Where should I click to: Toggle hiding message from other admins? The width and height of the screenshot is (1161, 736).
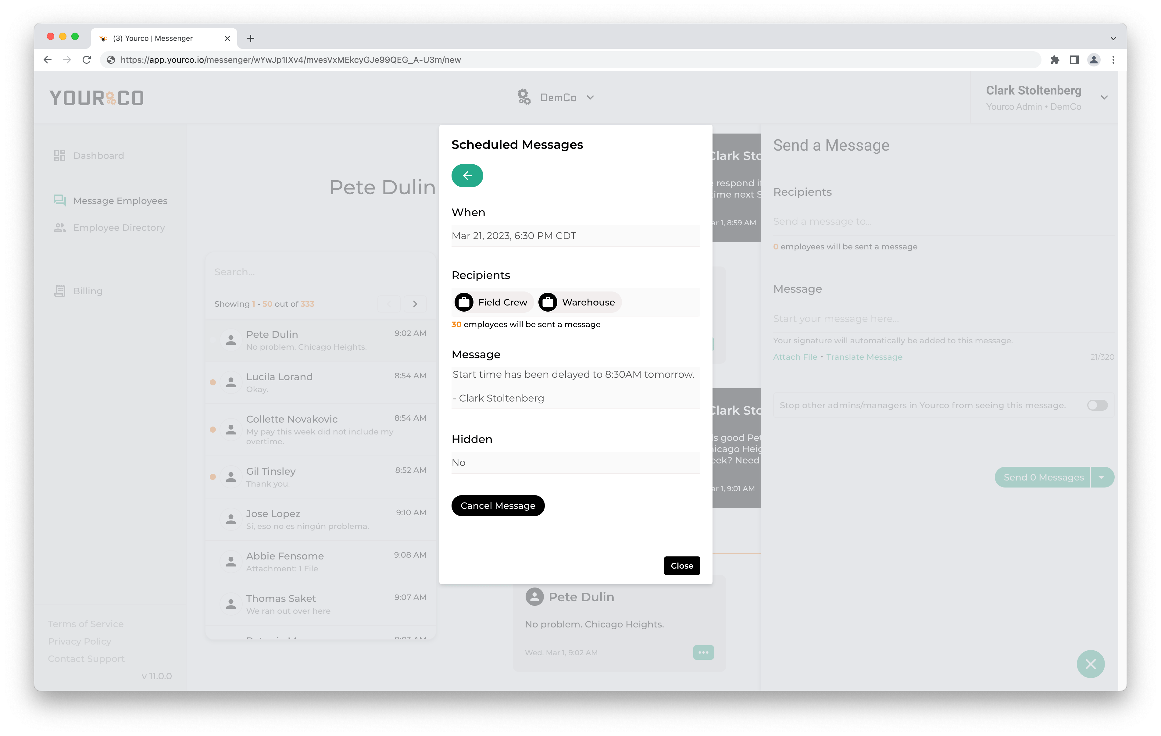(x=1097, y=405)
